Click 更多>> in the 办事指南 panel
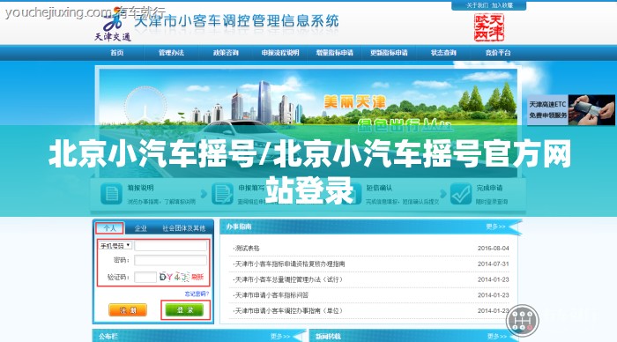The width and height of the screenshot is (617, 342). pyautogui.click(x=495, y=227)
